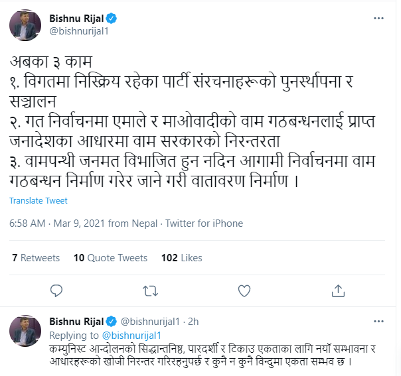
Task: Open the share tweet icon
Action: point(339,290)
